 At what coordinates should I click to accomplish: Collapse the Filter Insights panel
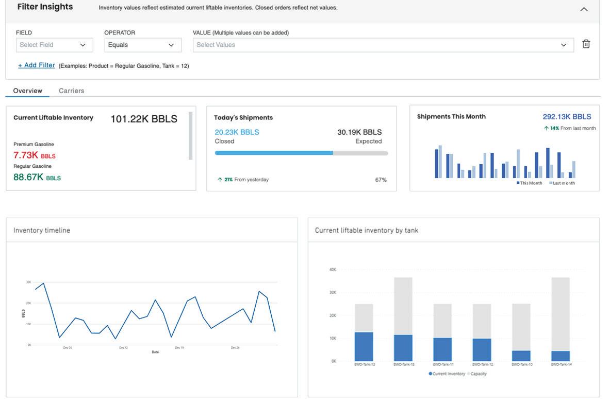click(x=584, y=9)
